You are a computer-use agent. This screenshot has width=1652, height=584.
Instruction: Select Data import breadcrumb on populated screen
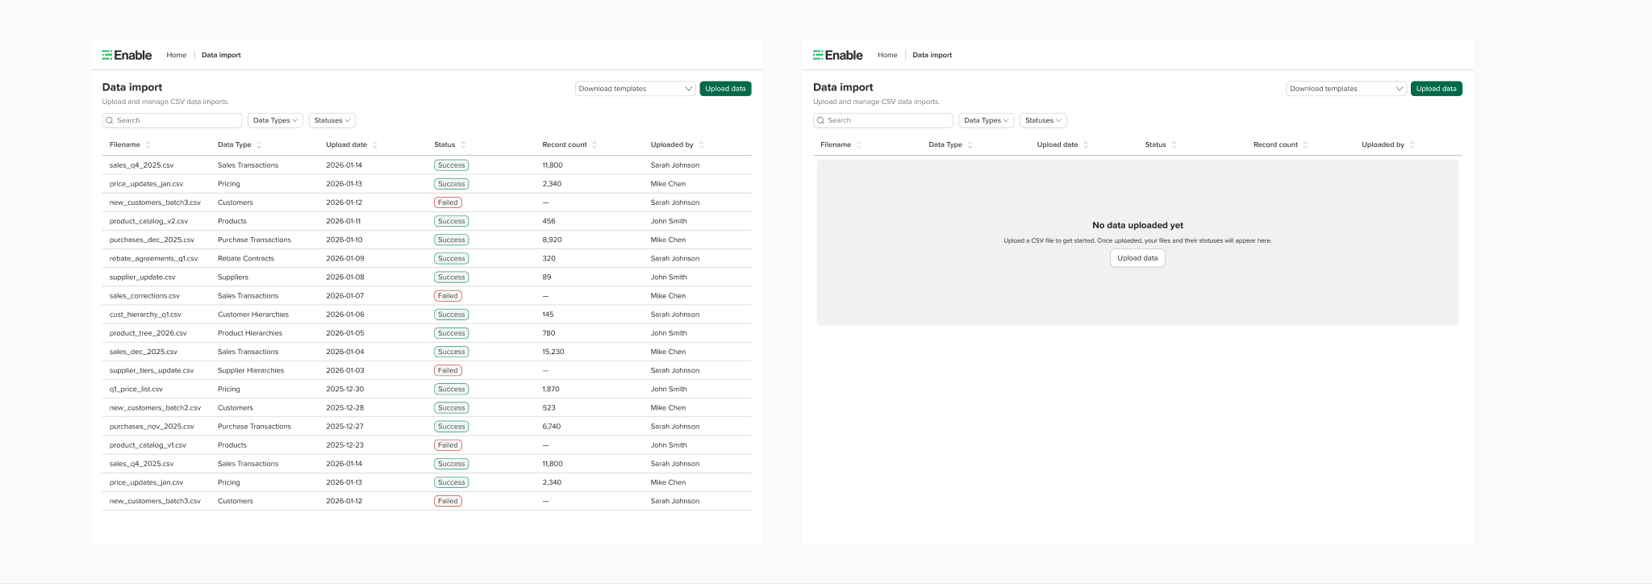(221, 55)
